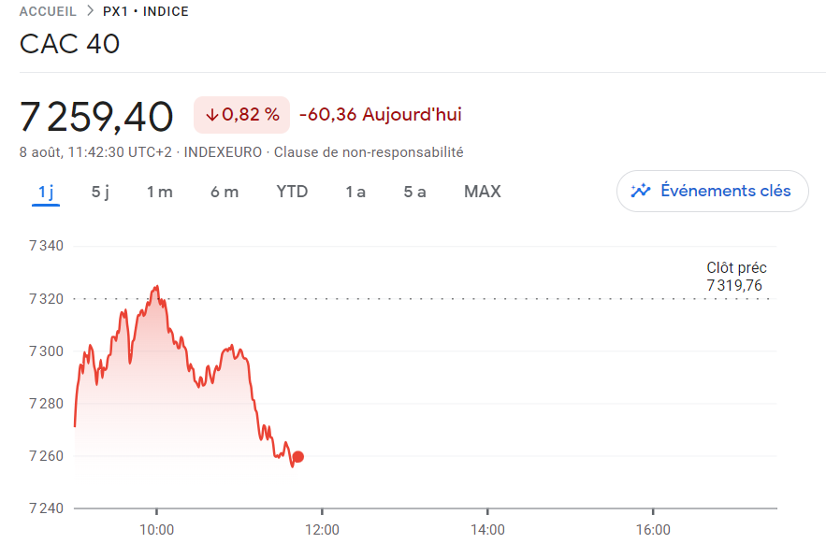Screen dimensions: 826x558
Task: Click the sparkline icon in Événements clés
Action: [641, 191]
